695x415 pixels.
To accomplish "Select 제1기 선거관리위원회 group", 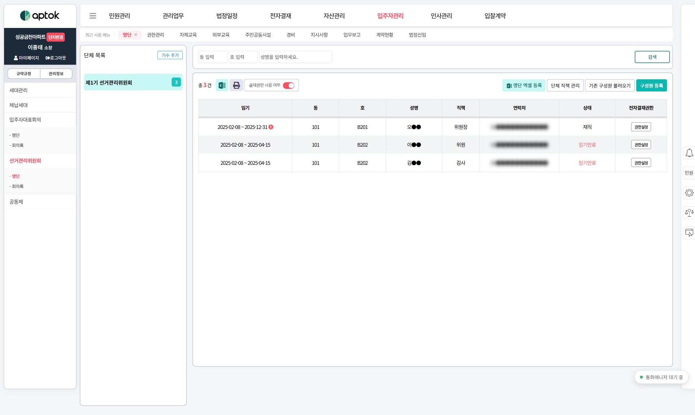I will pyautogui.click(x=133, y=82).
